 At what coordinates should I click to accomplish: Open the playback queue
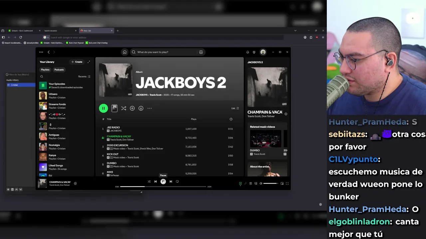(x=251, y=183)
